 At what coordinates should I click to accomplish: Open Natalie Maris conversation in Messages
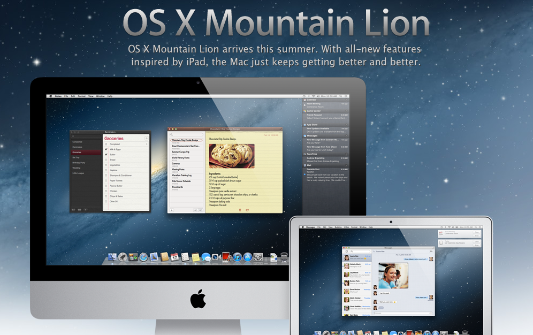point(357,265)
